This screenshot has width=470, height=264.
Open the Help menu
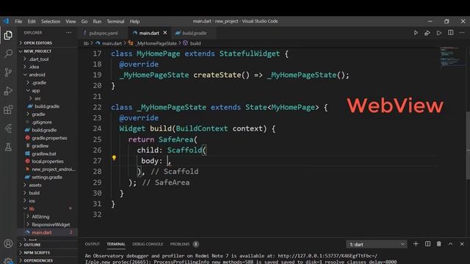tap(134, 21)
